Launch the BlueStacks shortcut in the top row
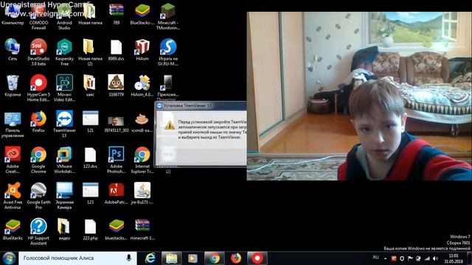 tap(142, 14)
